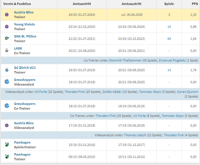The width and height of the screenshot is (200, 165).
Task: Click the Austria Wien crest in the top Trainer row
Action: (x=7, y=15)
